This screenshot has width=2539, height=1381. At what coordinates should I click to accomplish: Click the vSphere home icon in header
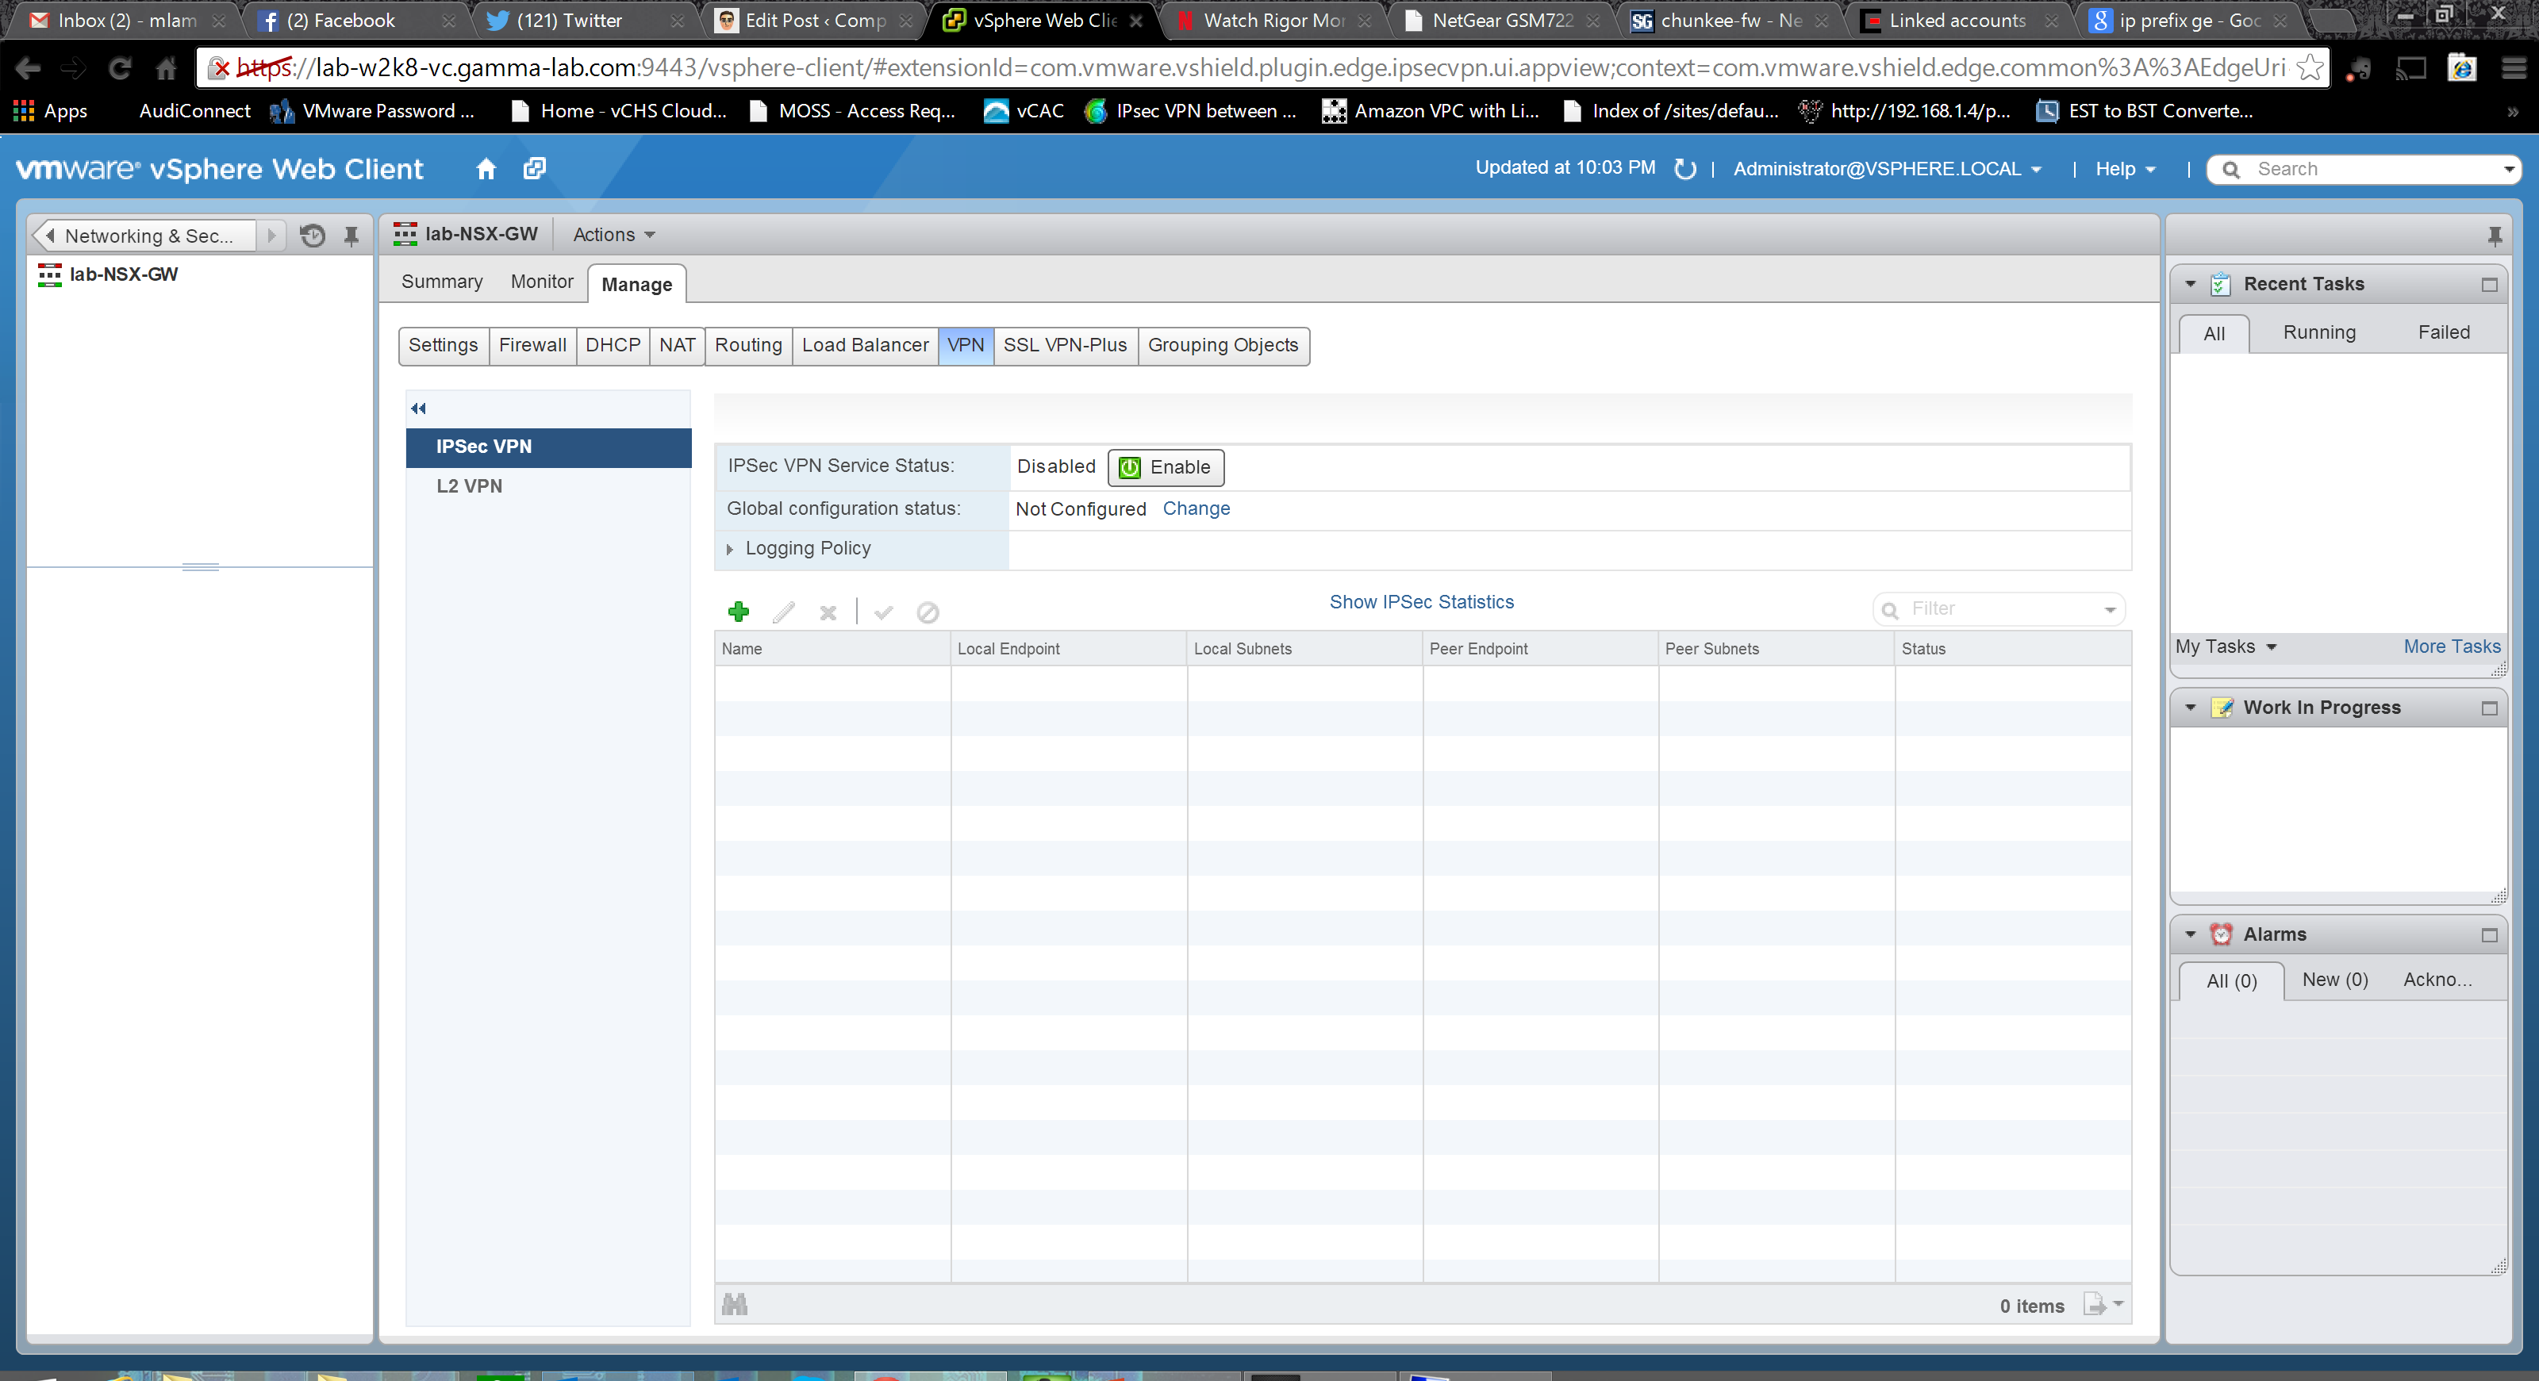pyautogui.click(x=486, y=168)
